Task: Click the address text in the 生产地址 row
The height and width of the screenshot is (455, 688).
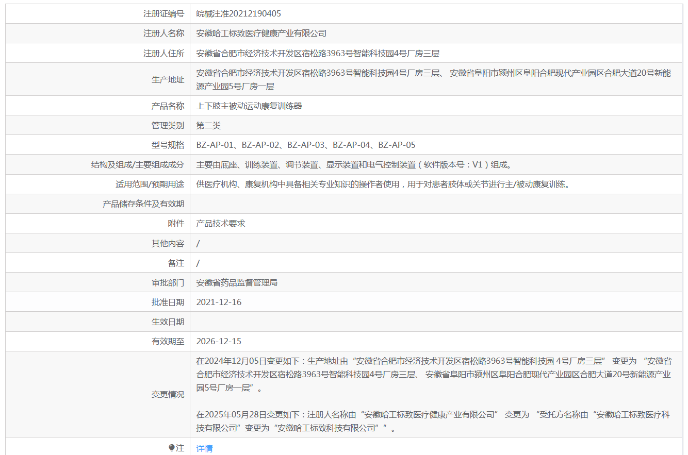Action: (434, 79)
